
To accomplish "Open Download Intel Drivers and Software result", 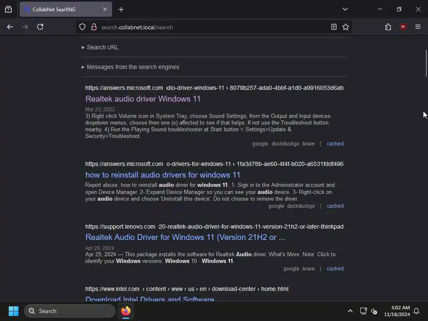I will [150, 298].
